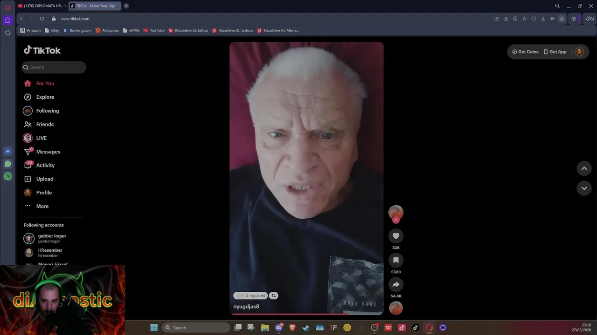This screenshot has height=335, width=597.
Task: Open the eBay bookmark
Action: (52, 30)
